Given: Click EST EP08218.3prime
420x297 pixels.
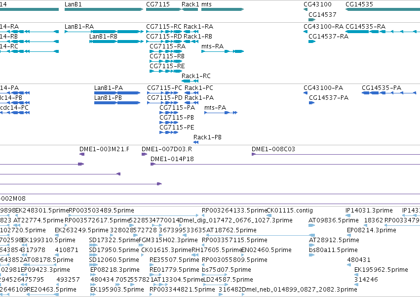Looking at the screenshot, I should point(93,275).
